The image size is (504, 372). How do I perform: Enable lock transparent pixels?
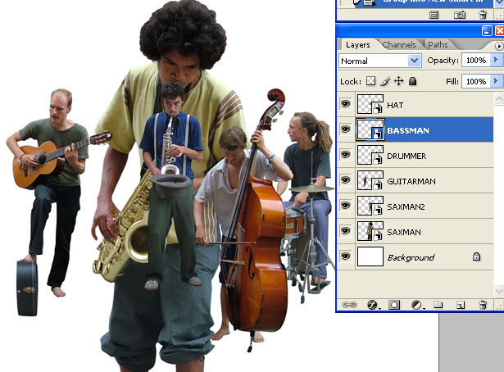tap(370, 81)
